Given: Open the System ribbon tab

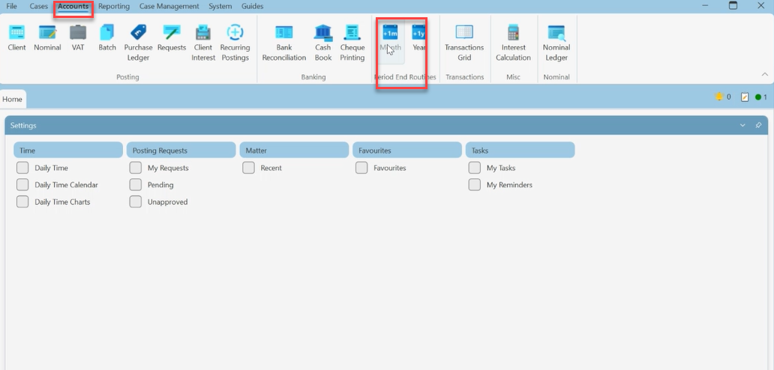Looking at the screenshot, I should [220, 7].
